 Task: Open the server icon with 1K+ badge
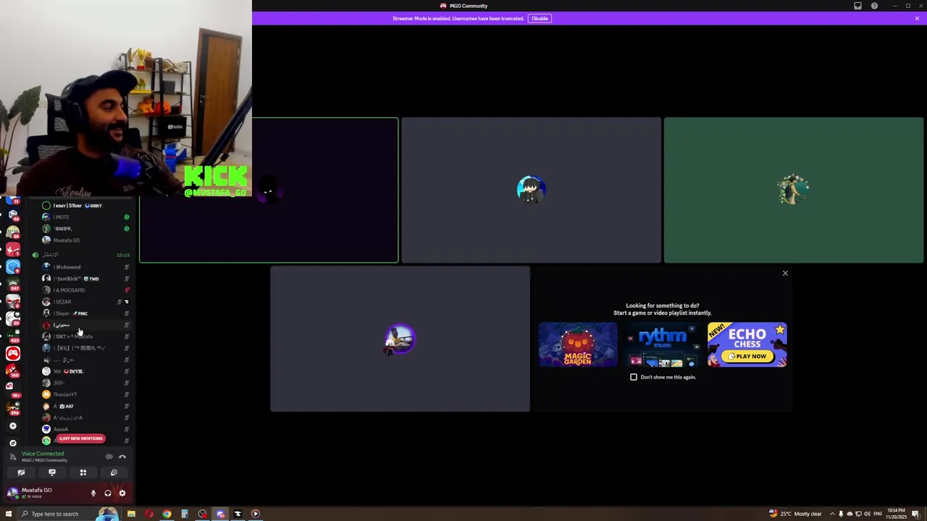point(13,391)
